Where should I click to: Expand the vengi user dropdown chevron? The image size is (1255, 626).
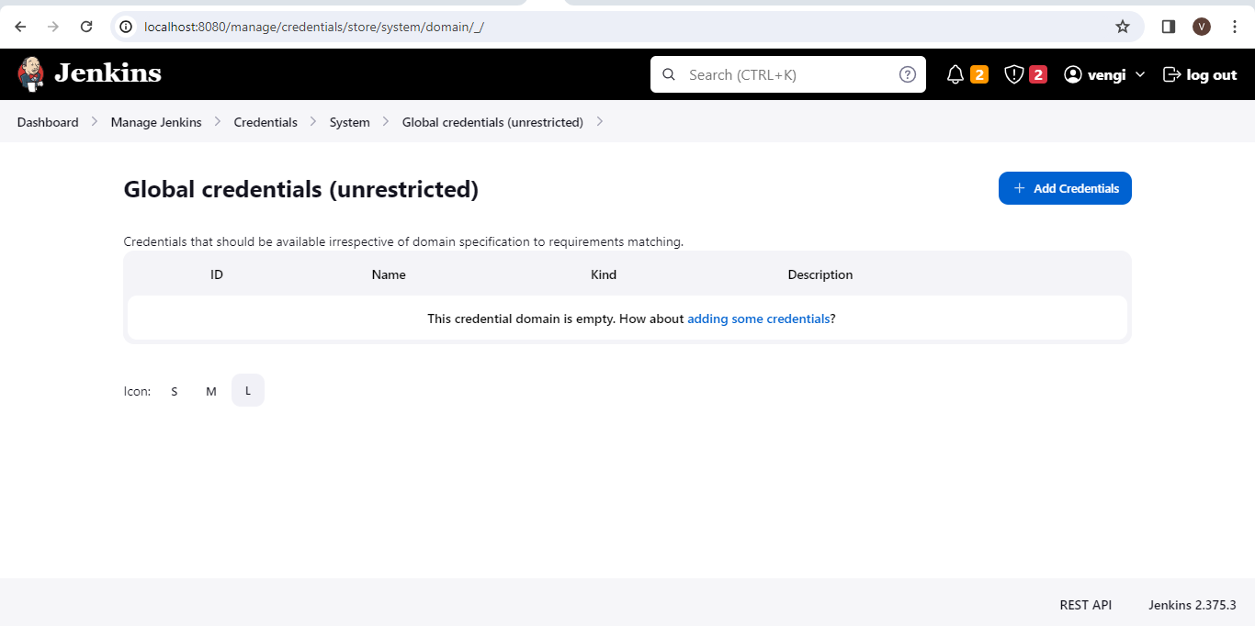1140,74
